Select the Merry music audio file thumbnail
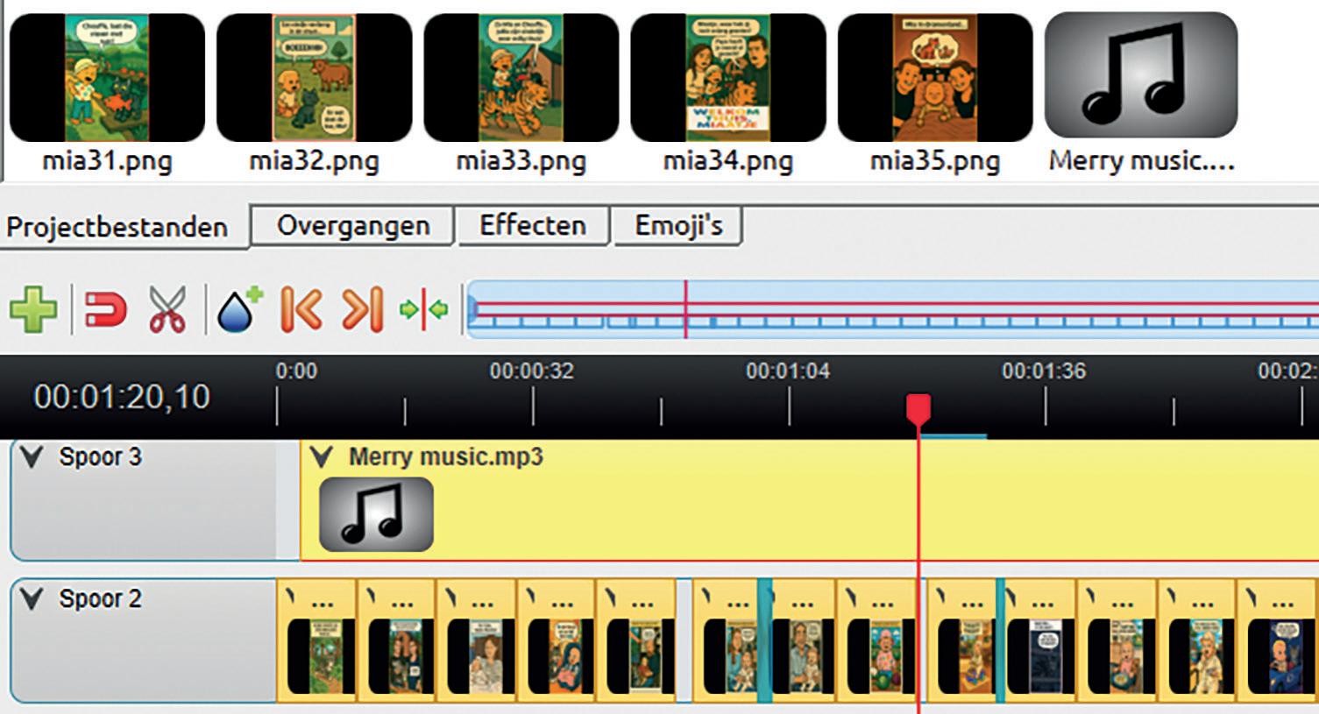 (x=1141, y=75)
